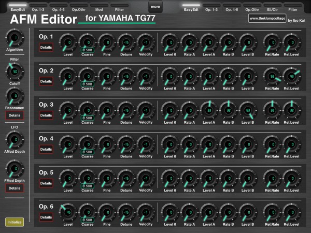Click Op. 5 Fine knob

(x=107, y=178)
